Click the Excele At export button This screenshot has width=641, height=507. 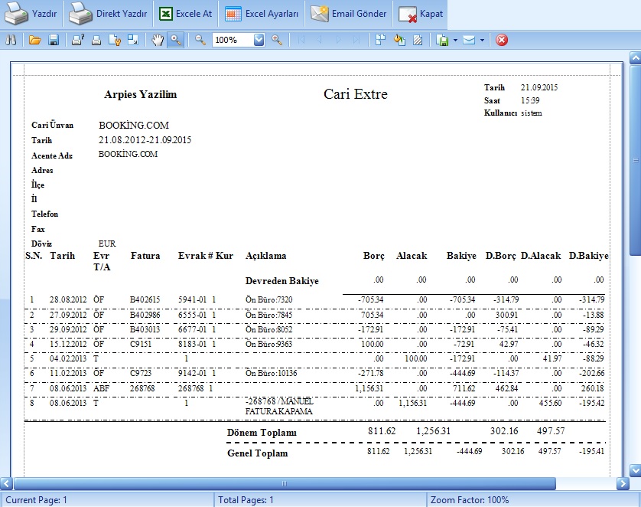(185, 14)
